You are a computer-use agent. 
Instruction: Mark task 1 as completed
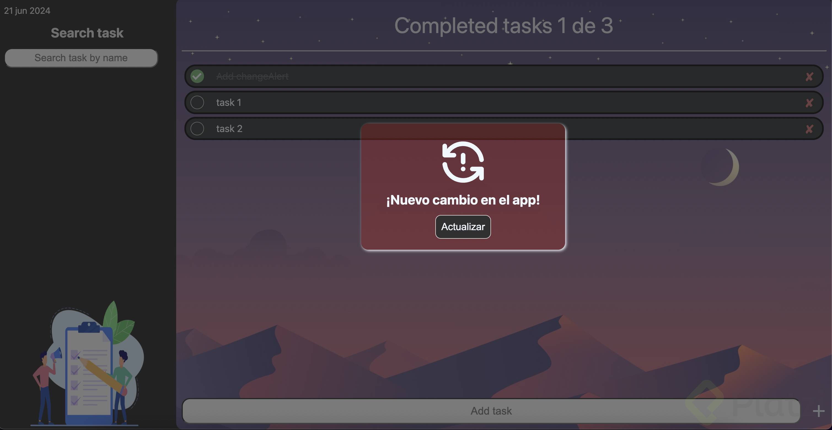click(x=197, y=102)
